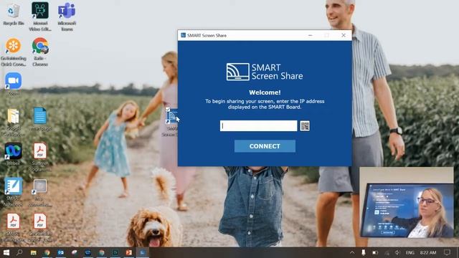This screenshot has width=459, height=258.
Task: Open the Windows Start menu
Action: click(x=6, y=252)
